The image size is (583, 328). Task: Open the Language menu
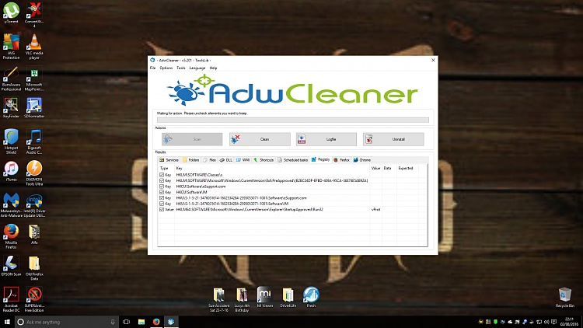pos(197,68)
